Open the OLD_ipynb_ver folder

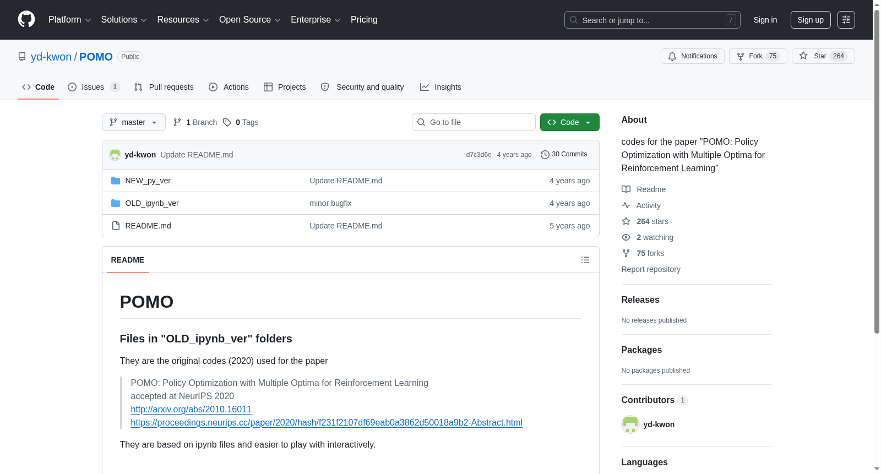point(152,203)
